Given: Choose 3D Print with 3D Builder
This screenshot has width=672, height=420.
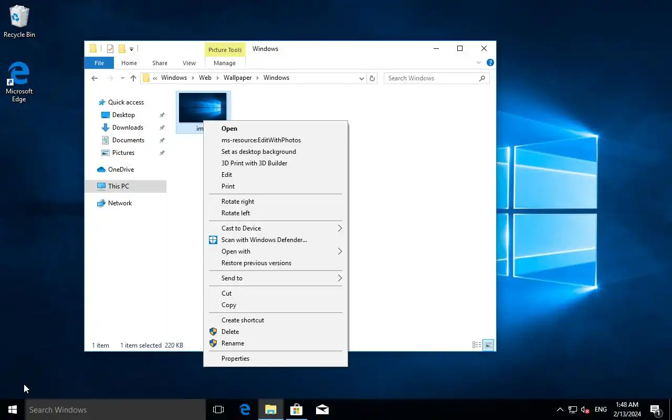Looking at the screenshot, I should (276, 163).
